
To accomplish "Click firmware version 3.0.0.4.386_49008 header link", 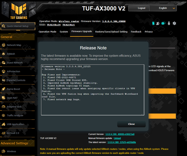I will point(114,21).
